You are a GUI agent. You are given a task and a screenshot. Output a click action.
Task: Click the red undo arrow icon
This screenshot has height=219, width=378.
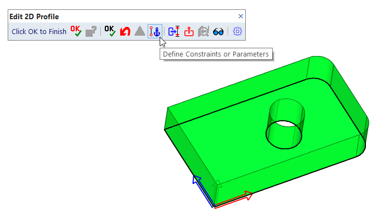(x=125, y=32)
